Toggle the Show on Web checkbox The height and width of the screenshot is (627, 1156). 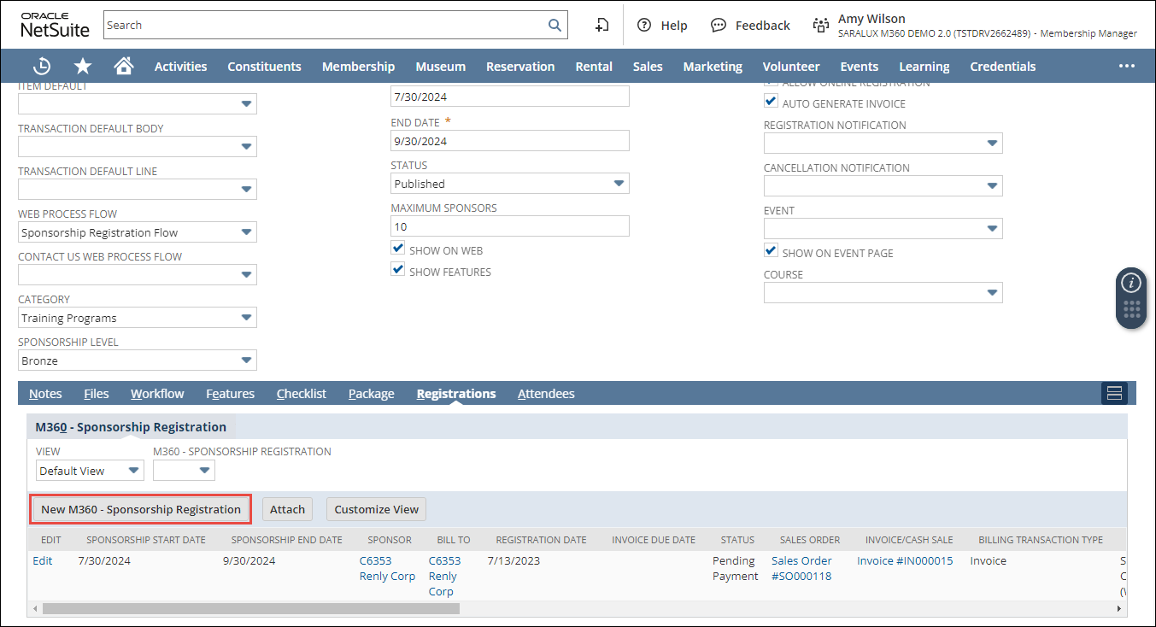(398, 249)
